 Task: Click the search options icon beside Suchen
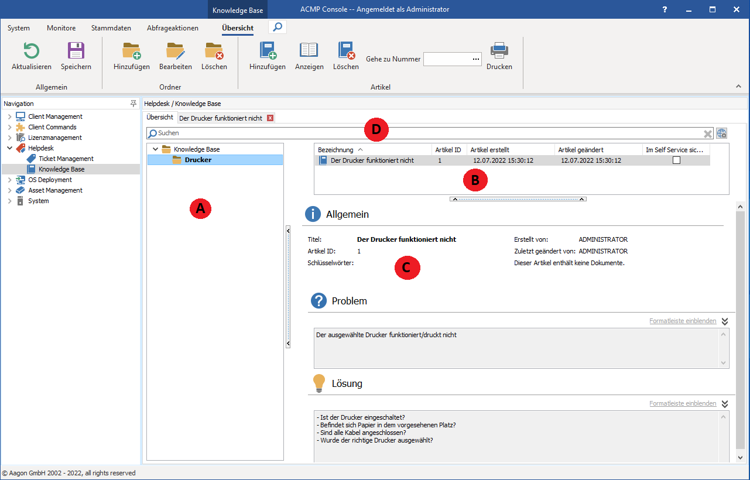tap(721, 133)
